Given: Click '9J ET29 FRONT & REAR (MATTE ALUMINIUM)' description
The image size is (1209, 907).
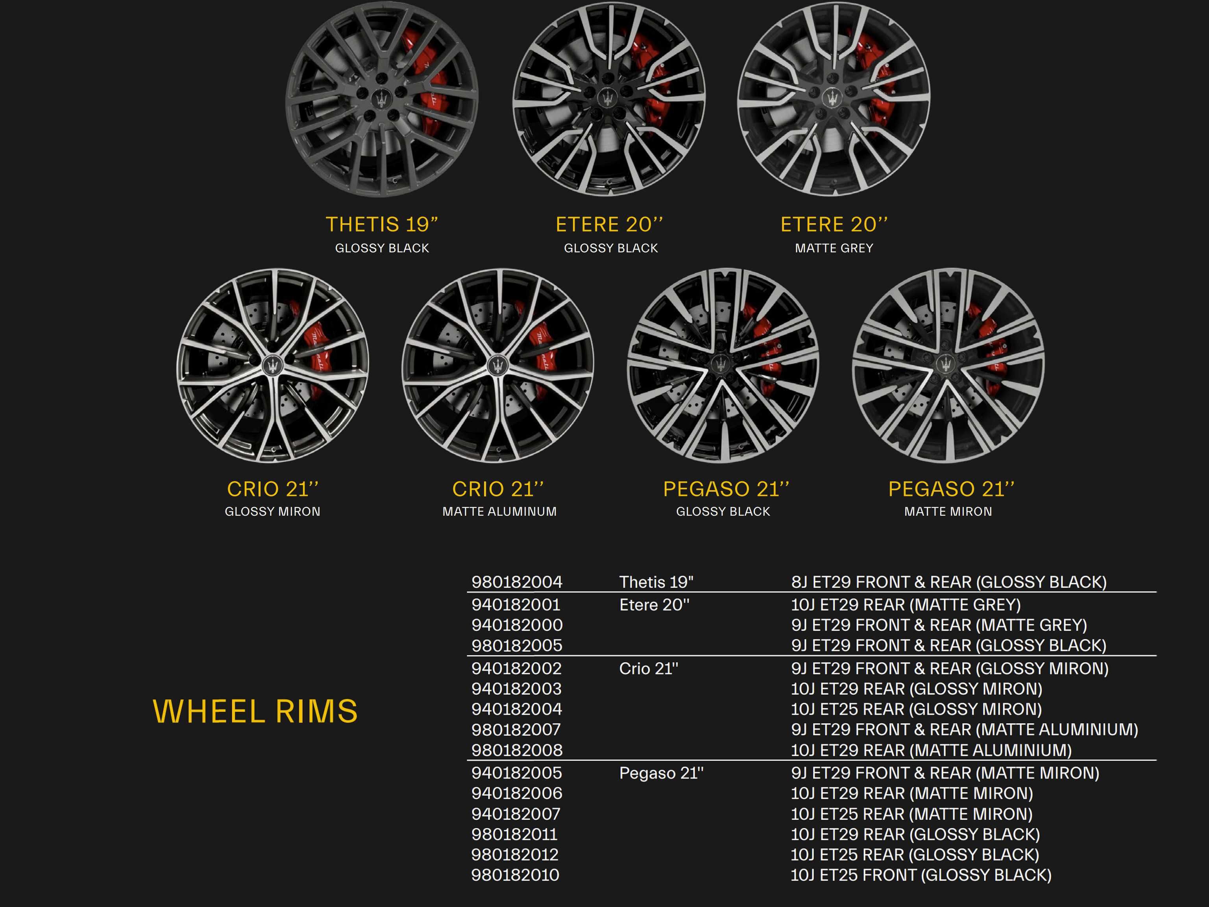Looking at the screenshot, I should [x=965, y=729].
